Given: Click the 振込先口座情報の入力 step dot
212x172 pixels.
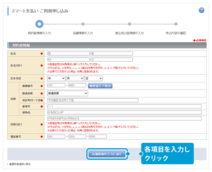Looking at the screenshot, I should [x=129, y=24].
